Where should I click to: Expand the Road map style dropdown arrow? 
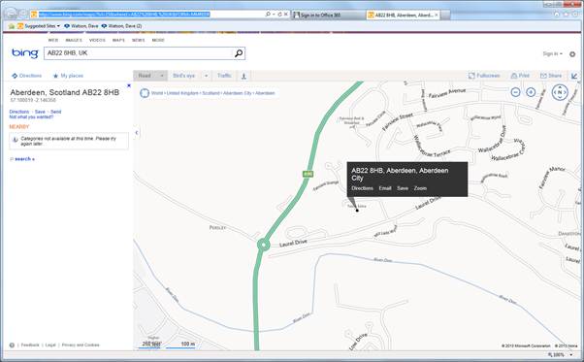[162, 76]
